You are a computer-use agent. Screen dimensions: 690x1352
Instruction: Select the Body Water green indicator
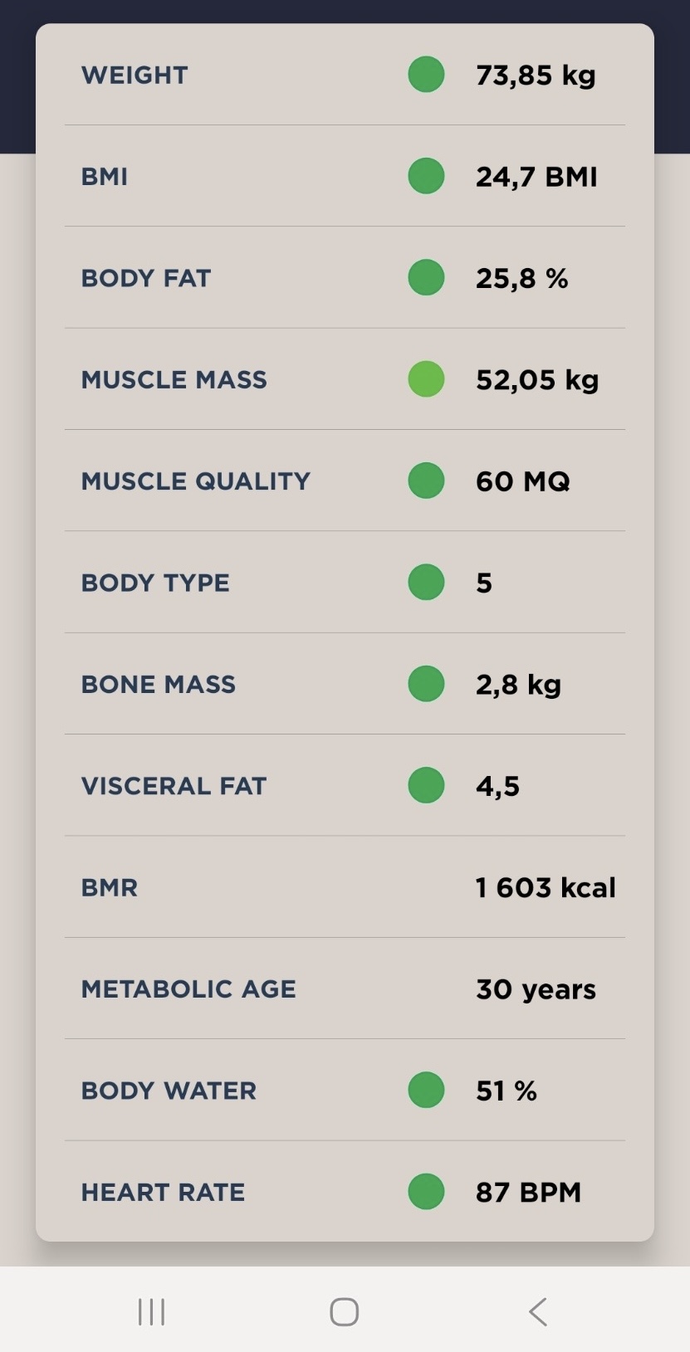click(426, 1090)
